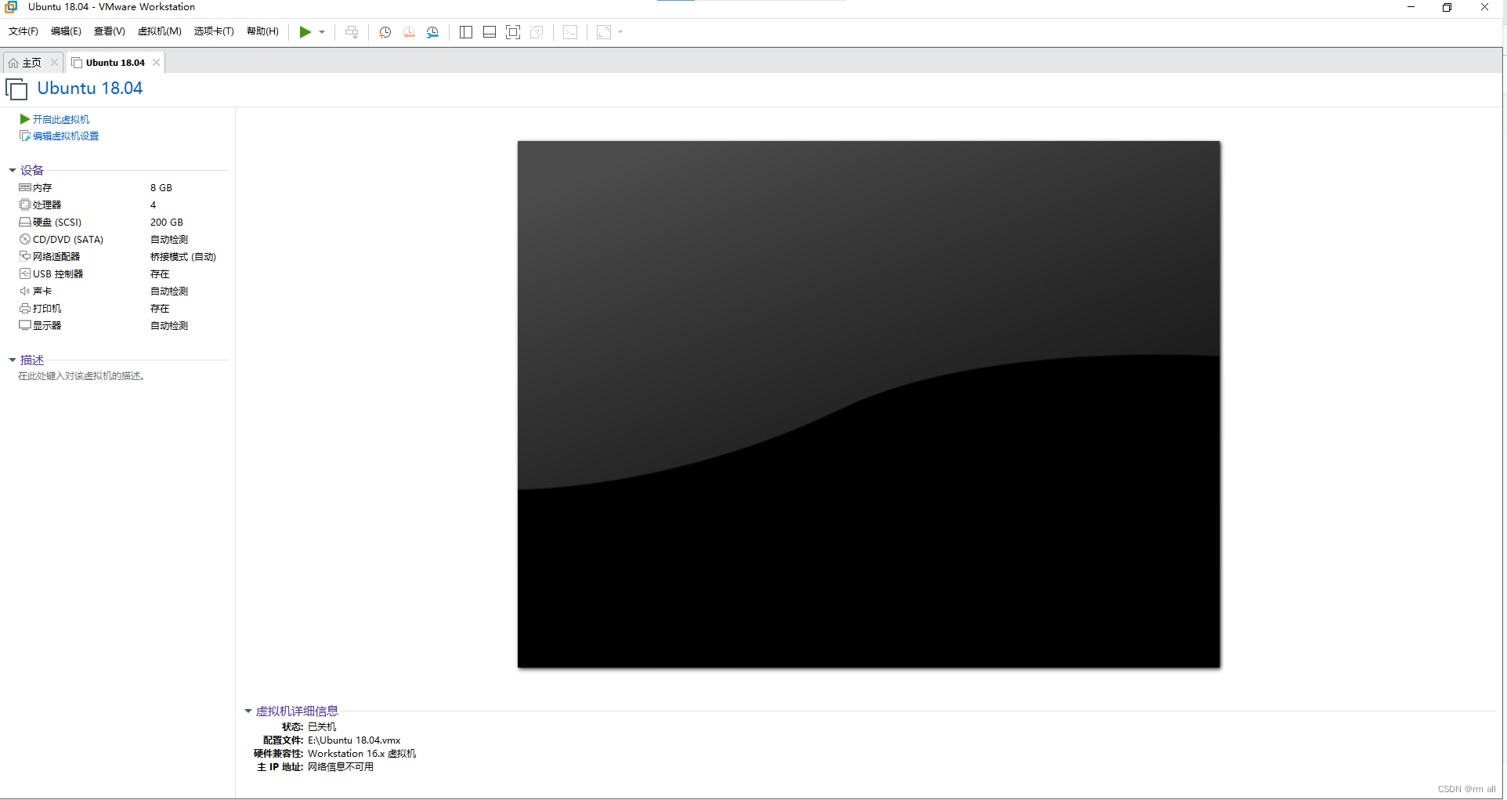Click the full screen mode icon

(x=513, y=32)
